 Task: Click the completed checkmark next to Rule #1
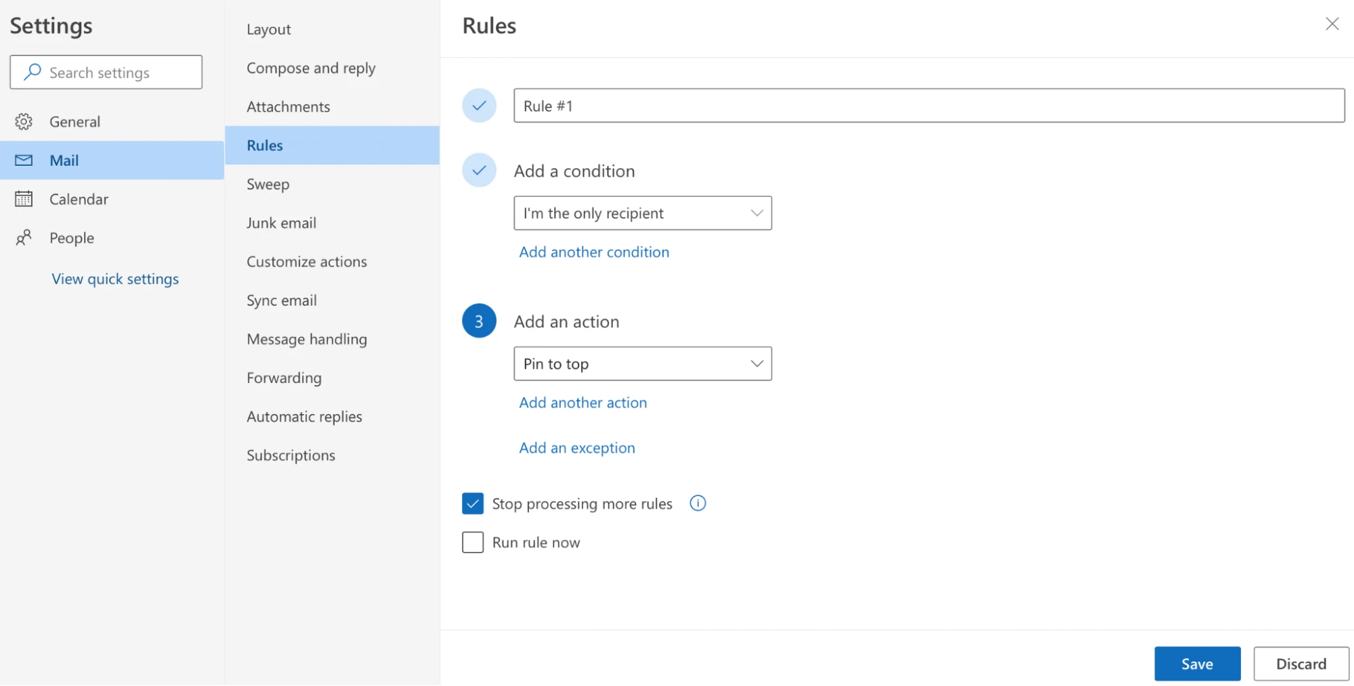[479, 106]
